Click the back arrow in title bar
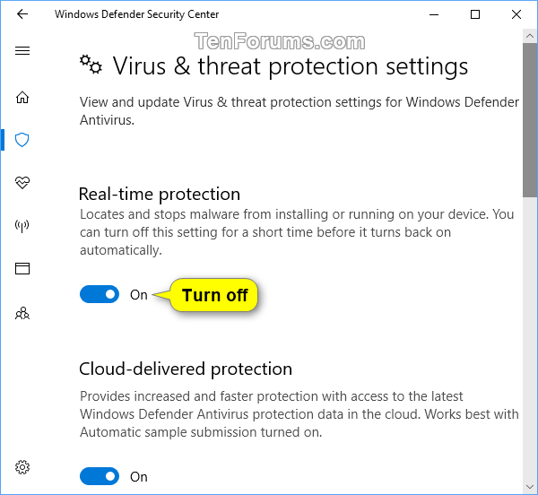Screen dimensions: 538x495 (22, 14)
